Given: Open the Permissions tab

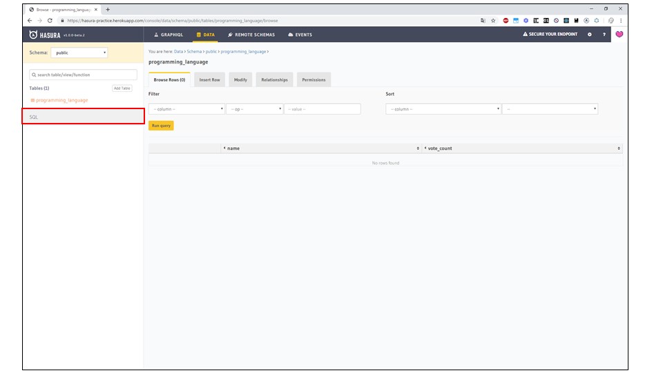Looking at the screenshot, I should point(314,79).
